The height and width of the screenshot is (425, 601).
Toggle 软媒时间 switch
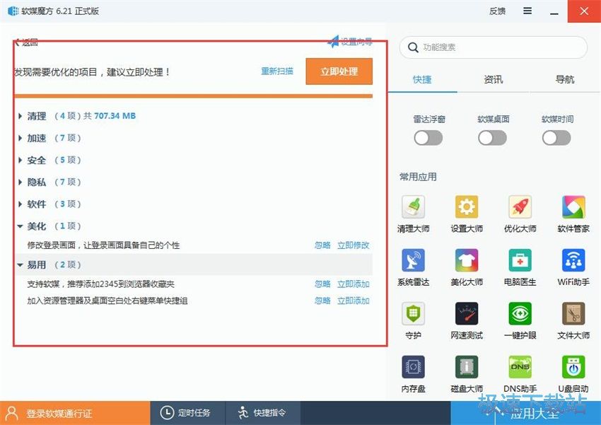[x=556, y=138]
